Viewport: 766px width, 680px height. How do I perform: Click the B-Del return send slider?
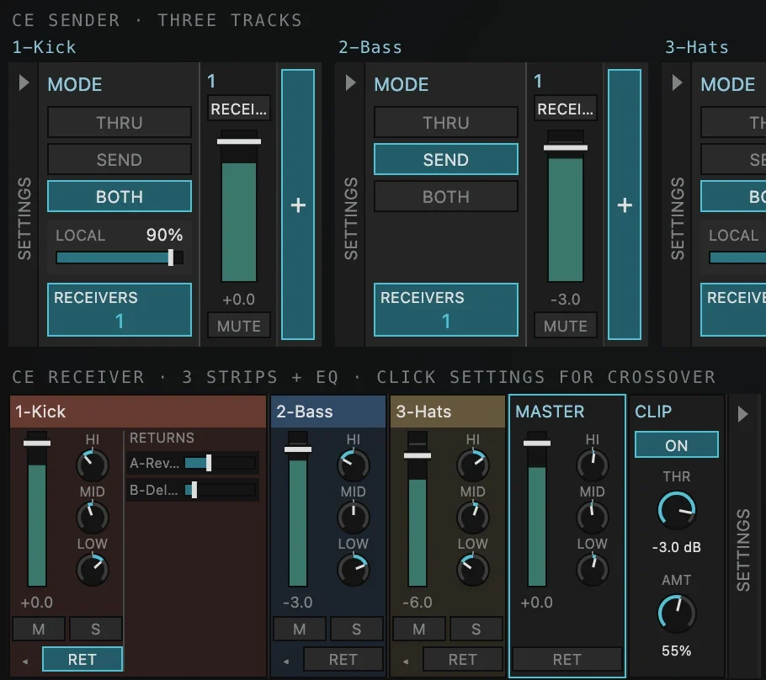[x=221, y=490]
